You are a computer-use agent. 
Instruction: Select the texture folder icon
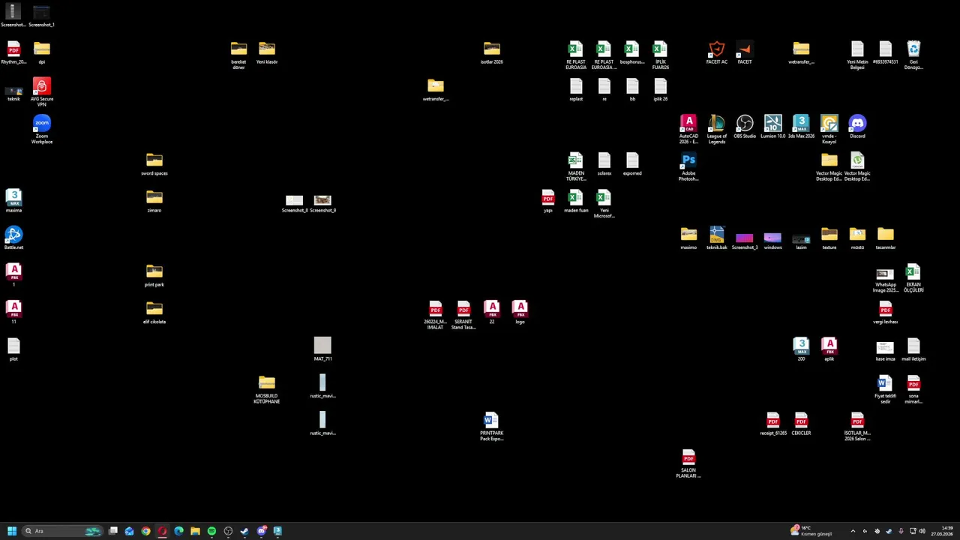click(x=829, y=238)
